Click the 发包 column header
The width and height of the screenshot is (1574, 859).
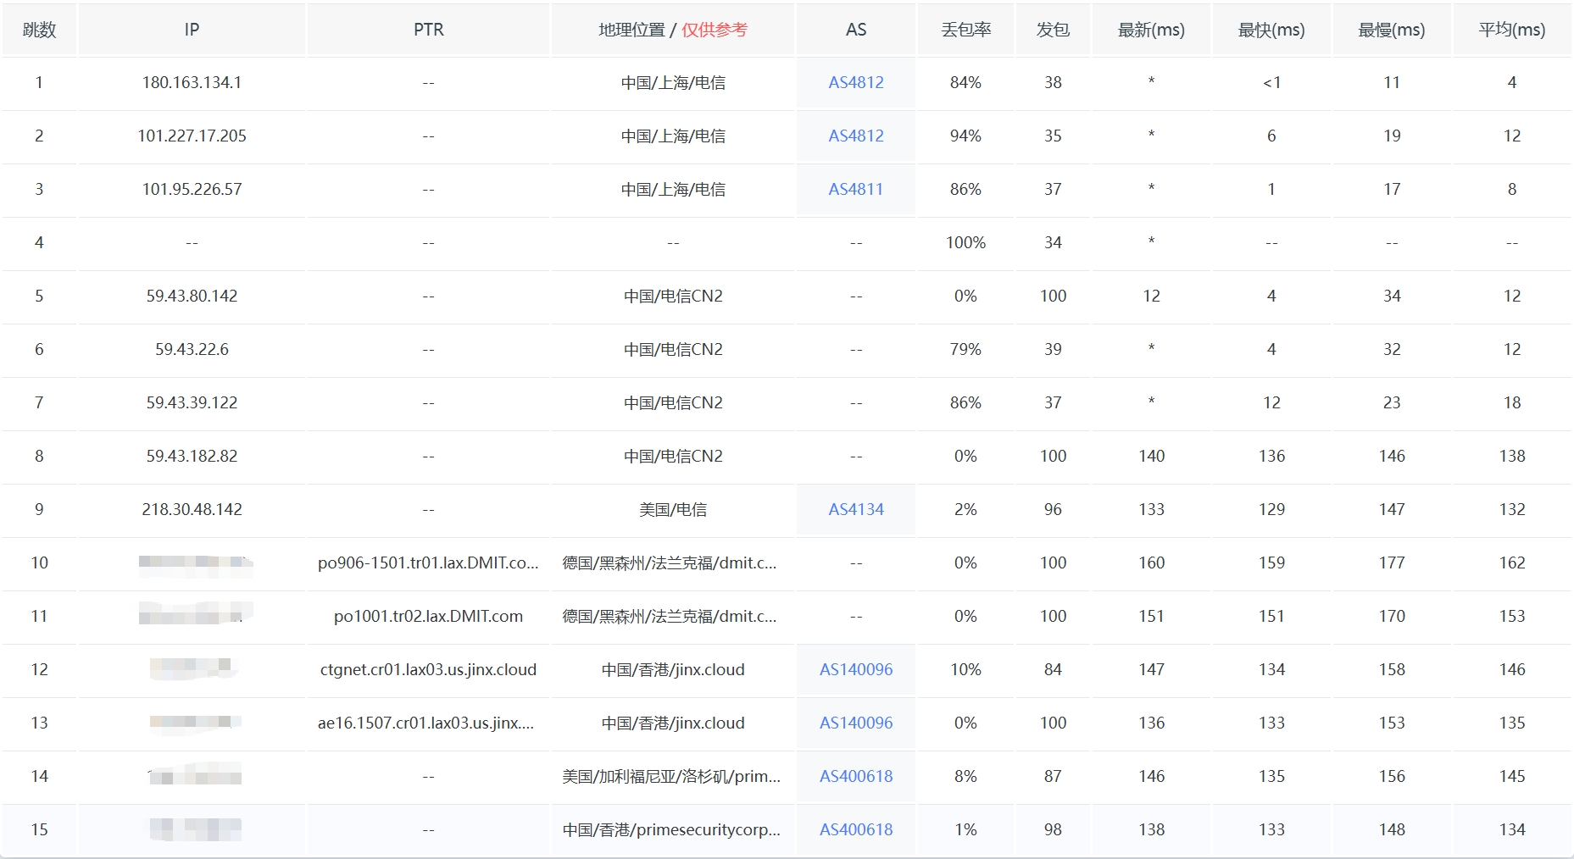coord(1053,30)
